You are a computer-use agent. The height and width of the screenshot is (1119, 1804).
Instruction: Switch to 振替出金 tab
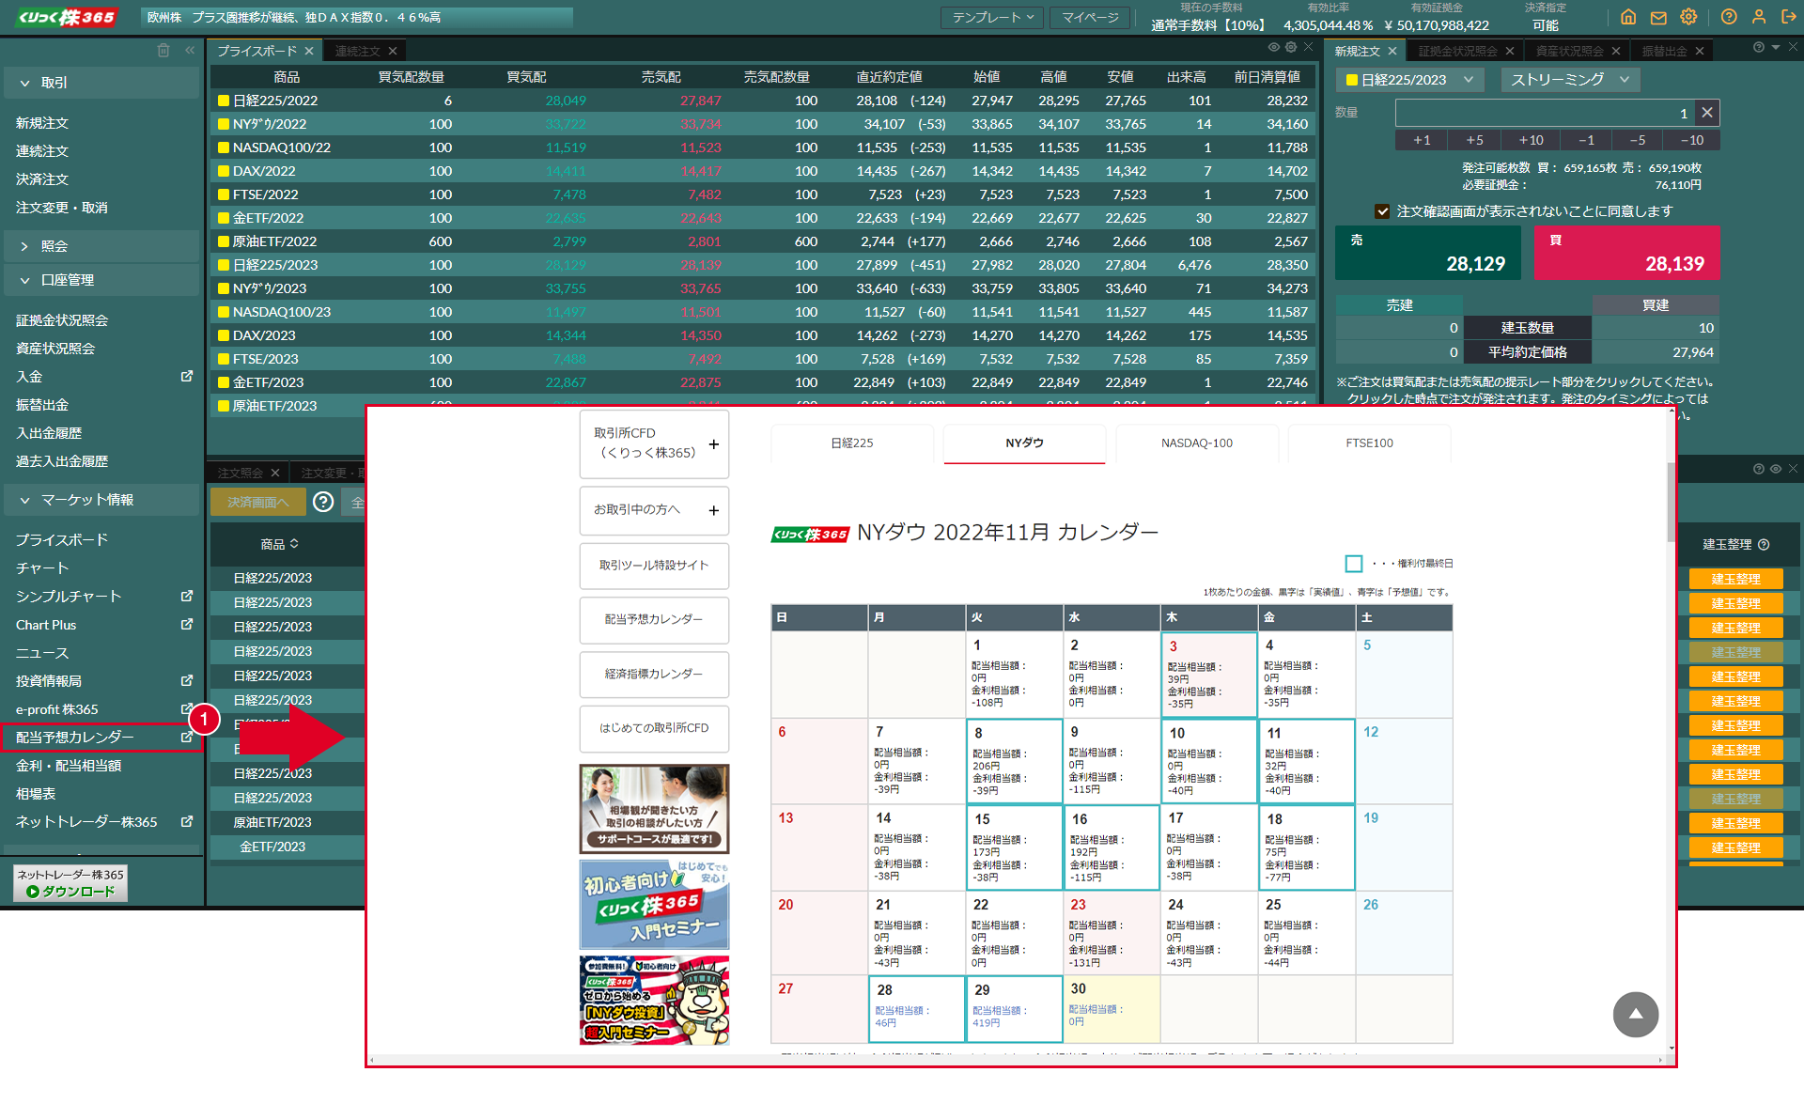tap(1665, 51)
